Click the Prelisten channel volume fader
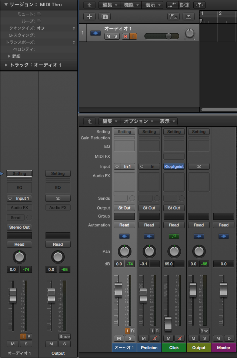237x358 pixels. [143, 295]
